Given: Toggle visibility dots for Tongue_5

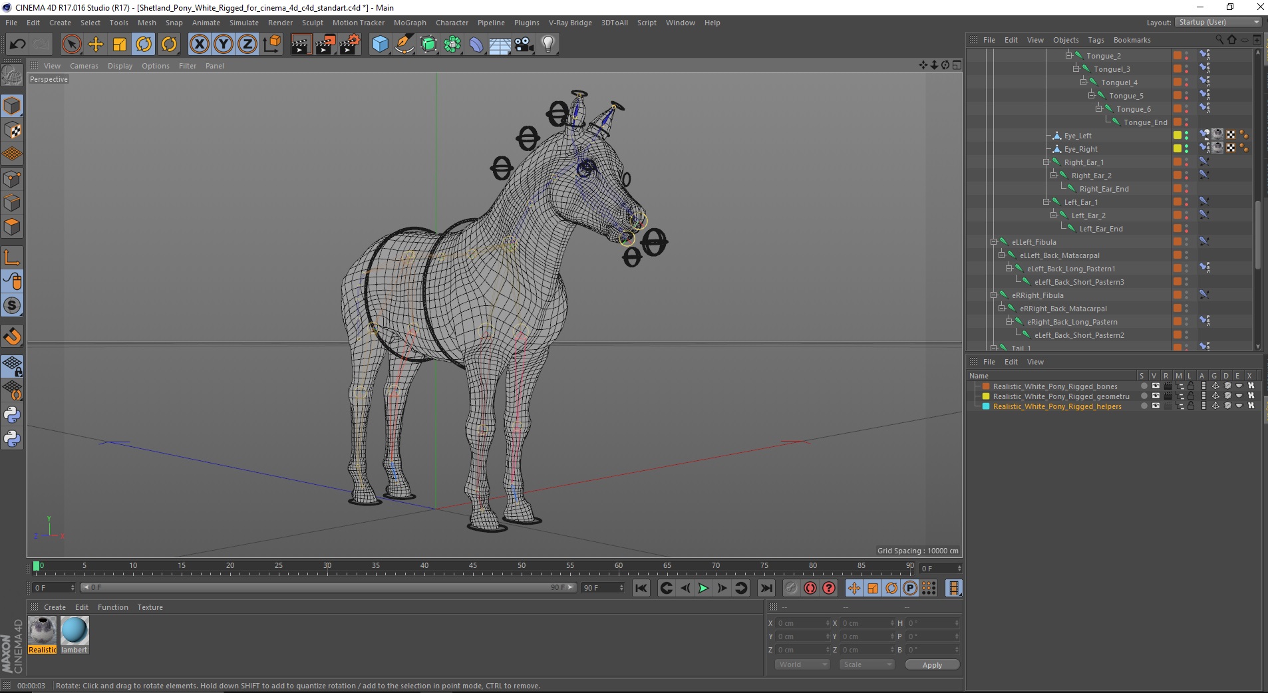Looking at the screenshot, I should [1186, 95].
